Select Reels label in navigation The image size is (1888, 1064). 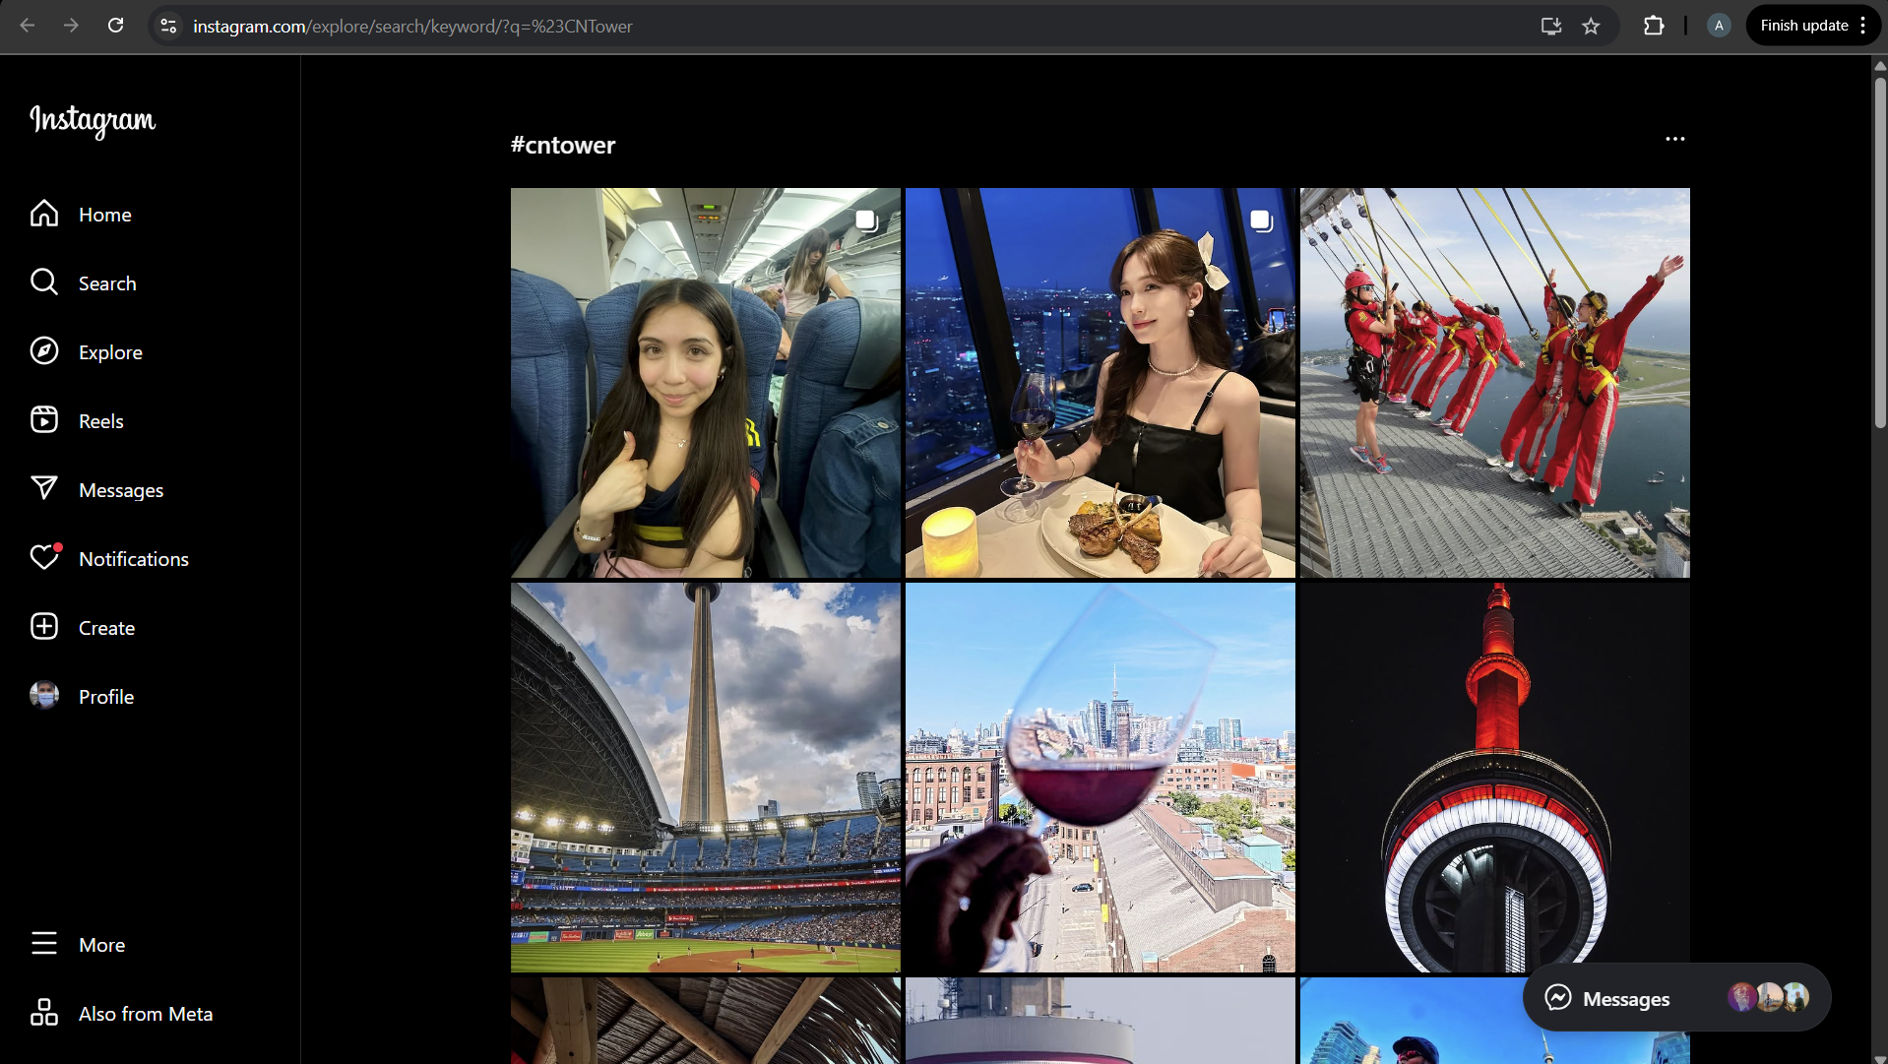[x=101, y=421]
